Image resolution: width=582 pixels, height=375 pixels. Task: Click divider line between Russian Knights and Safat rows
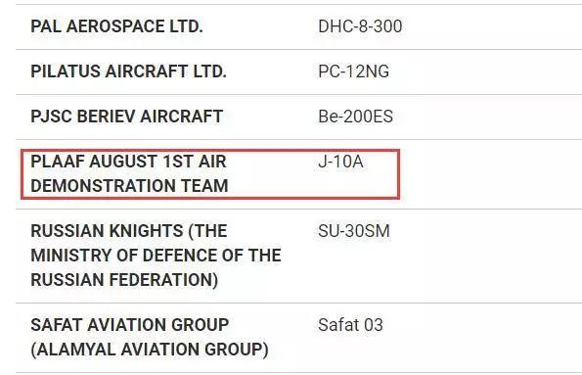click(298, 303)
